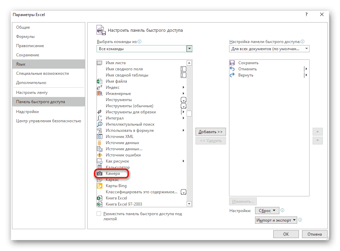Click the Книга Excel file icon
Viewport: 340px width, 251px height.
click(x=100, y=198)
